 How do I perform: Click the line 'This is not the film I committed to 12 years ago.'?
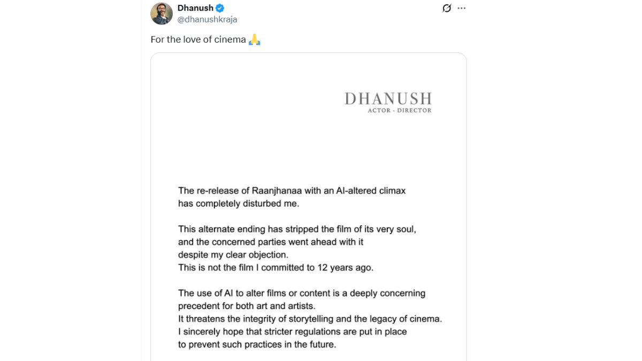click(276, 267)
